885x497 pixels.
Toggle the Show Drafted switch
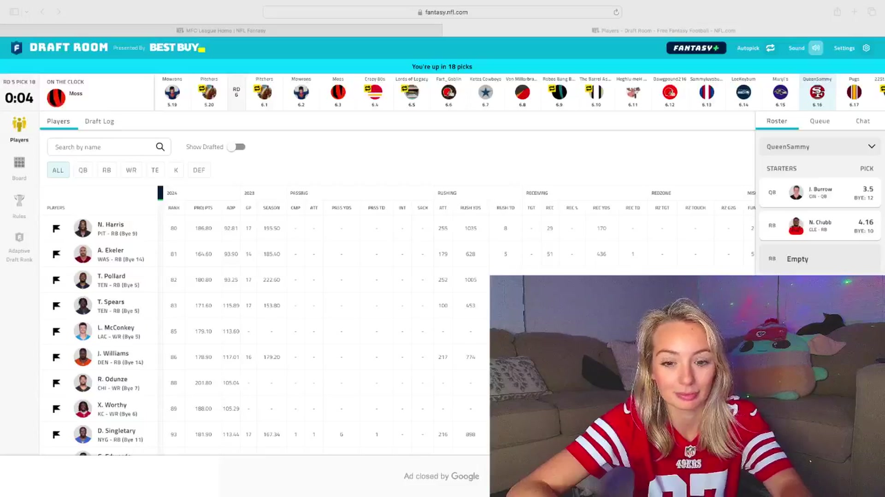click(236, 147)
